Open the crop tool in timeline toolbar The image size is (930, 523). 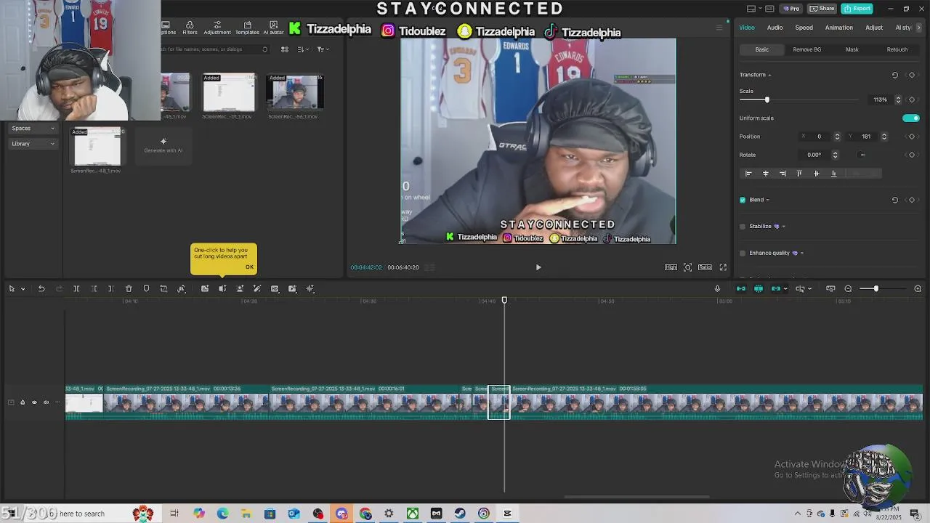(x=163, y=289)
